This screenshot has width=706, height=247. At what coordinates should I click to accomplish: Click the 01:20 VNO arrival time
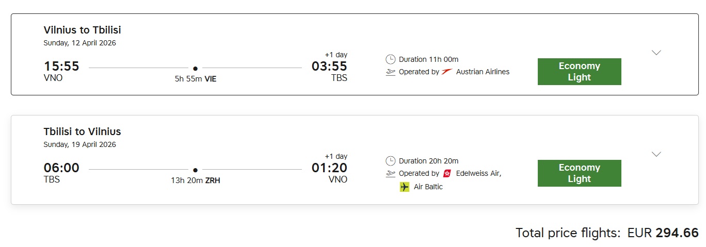(x=329, y=168)
